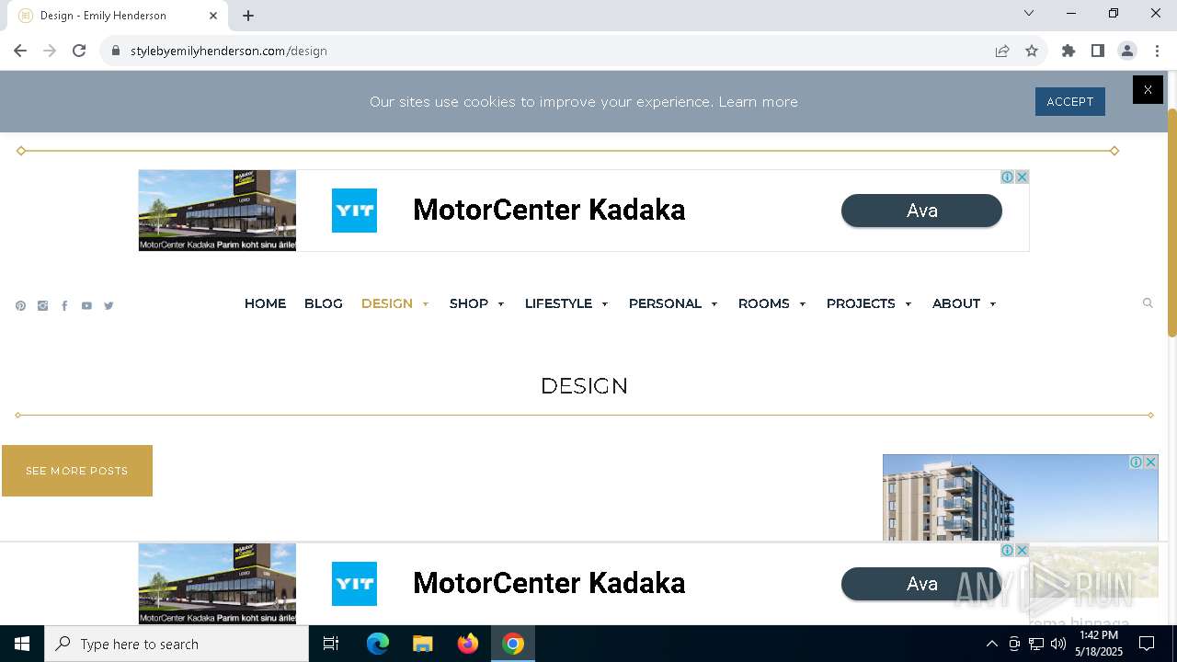
Task: Open the Chrome extensions puzzle icon
Action: (1068, 51)
